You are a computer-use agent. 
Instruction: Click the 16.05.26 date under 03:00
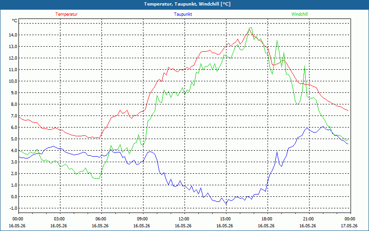[x=59, y=225]
